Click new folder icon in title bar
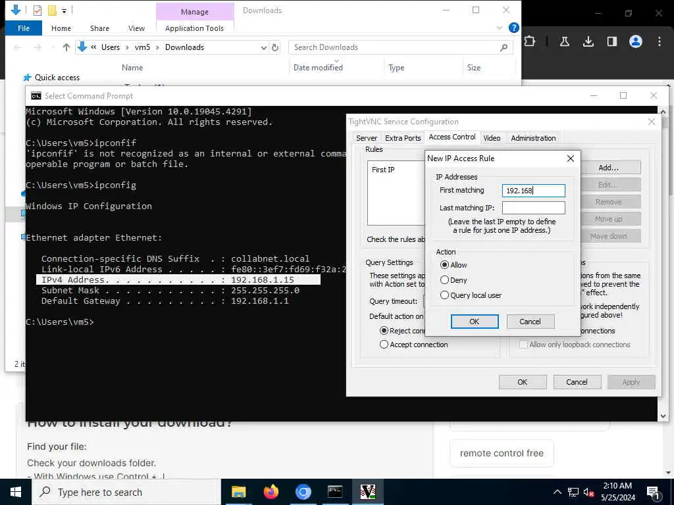This screenshot has height=505, width=674. (52, 10)
